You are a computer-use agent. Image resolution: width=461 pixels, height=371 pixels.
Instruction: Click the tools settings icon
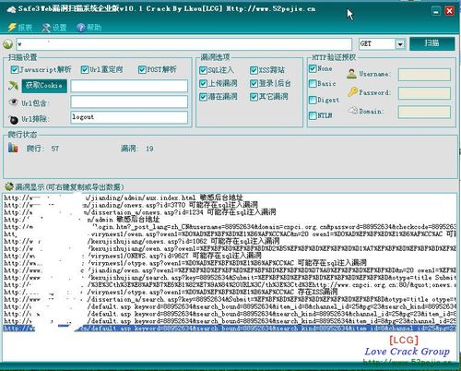tap(46, 28)
